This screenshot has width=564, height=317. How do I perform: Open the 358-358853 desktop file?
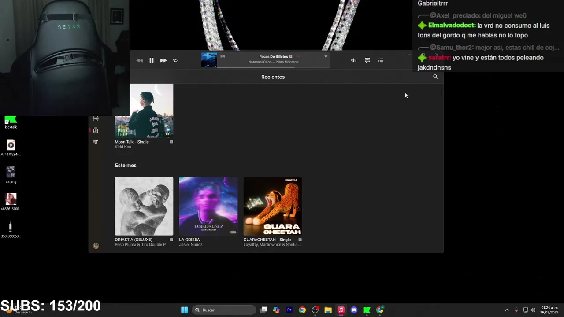pyautogui.click(x=11, y=229)
